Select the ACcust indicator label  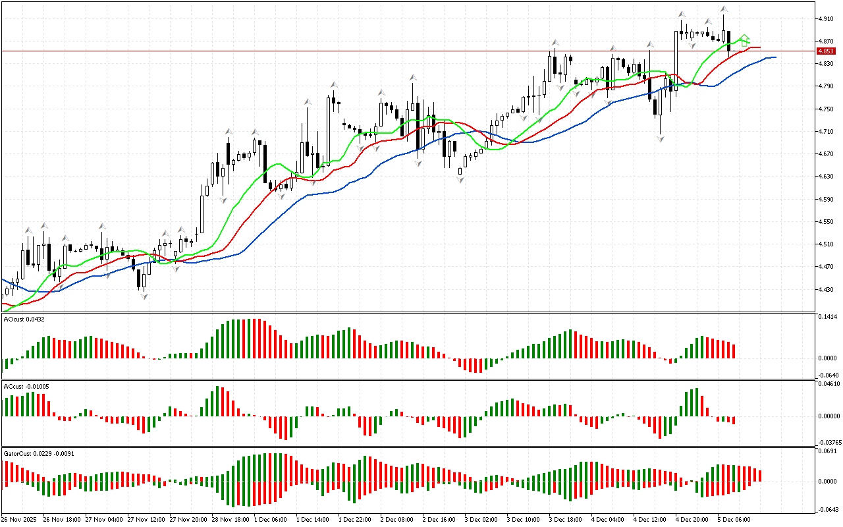click(x=26, y=386)
